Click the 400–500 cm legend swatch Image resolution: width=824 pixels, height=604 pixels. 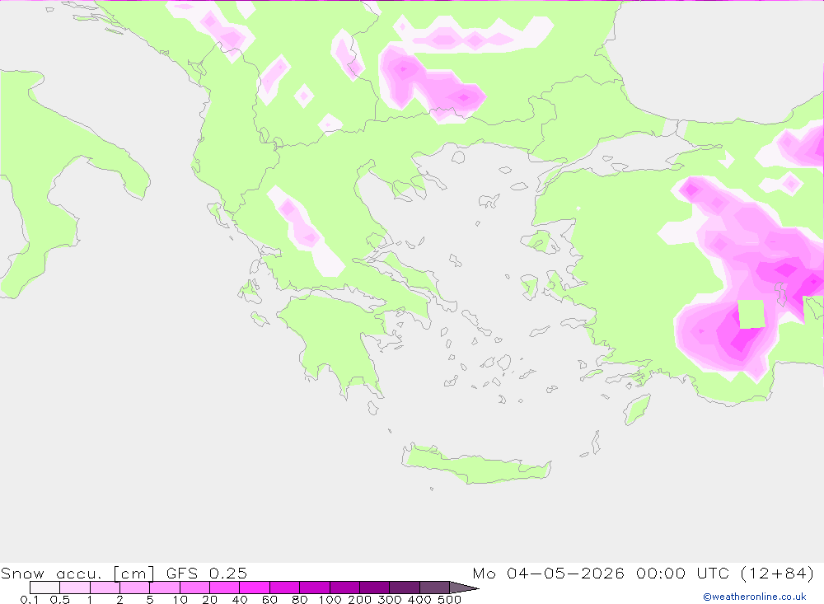click(x=434, y=588)
